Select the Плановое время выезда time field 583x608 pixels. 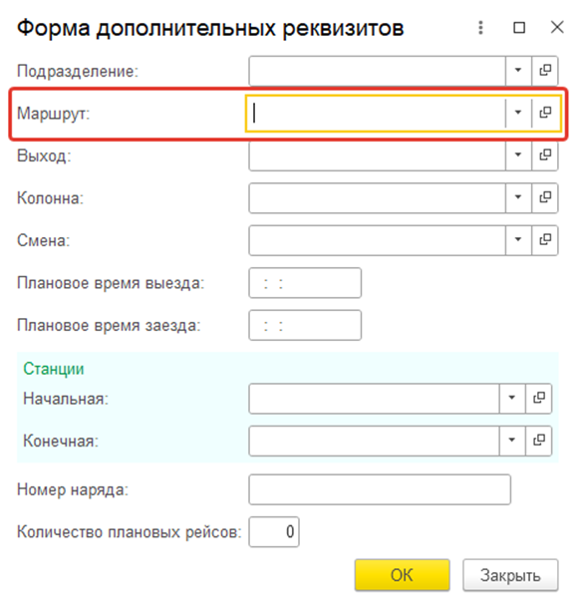(305, 283)
